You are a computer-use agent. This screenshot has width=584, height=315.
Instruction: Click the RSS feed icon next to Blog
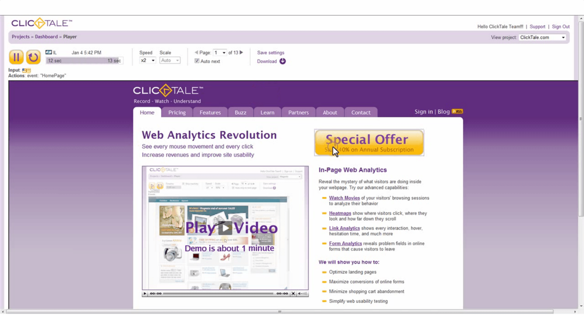coord(457,111)
